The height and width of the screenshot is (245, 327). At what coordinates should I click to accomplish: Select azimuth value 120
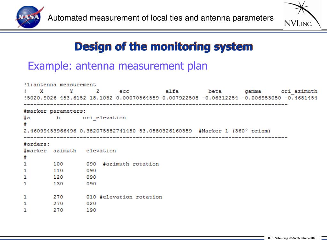click(58, 177)
